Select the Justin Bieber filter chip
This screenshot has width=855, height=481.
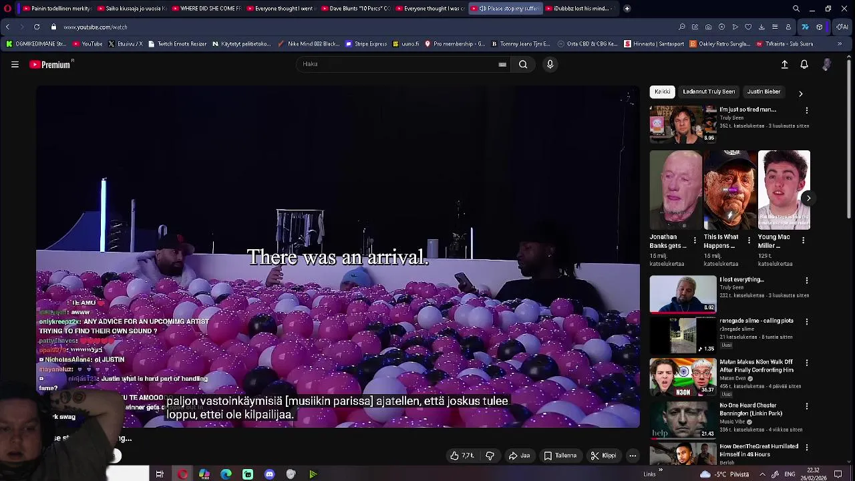(763, 92)
